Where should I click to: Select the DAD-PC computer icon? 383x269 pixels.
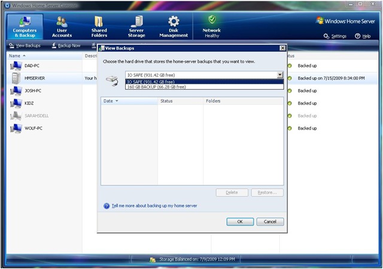point(16,66)
